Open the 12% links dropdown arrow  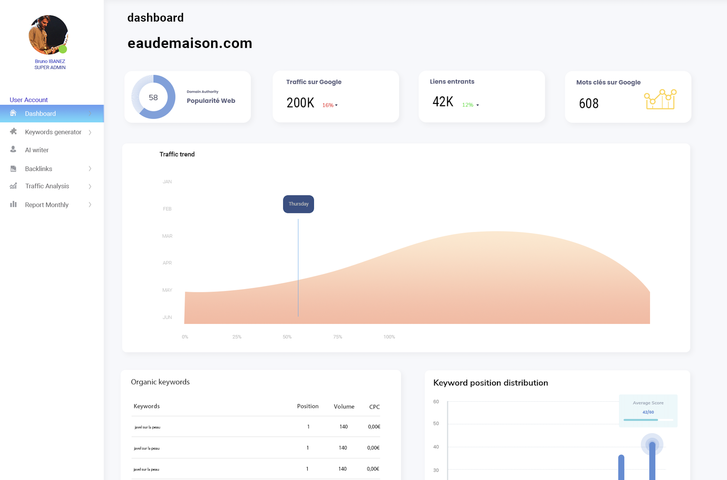[x=478, y=105]
